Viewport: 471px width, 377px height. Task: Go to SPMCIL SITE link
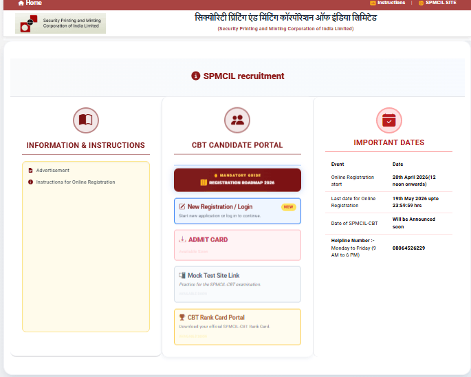(440, 3)
